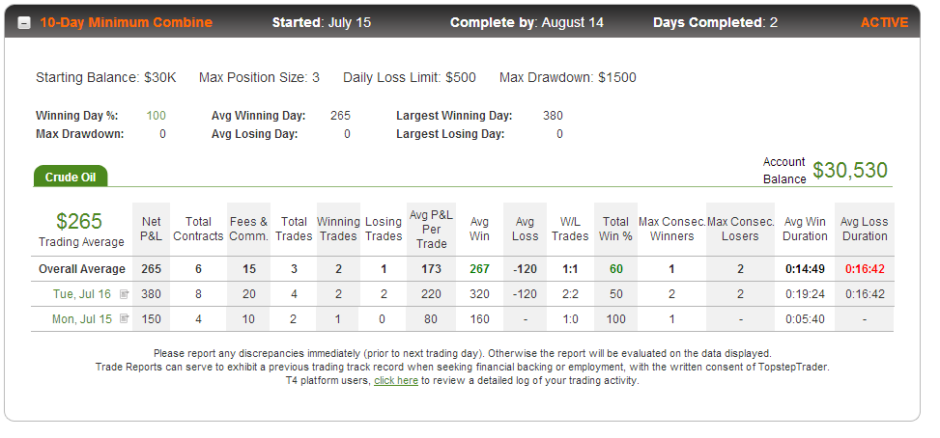Select the Crude Oil tab
The height and width of the screenshot is (438, 940).
pyautogui.click(x=71, y=177)
